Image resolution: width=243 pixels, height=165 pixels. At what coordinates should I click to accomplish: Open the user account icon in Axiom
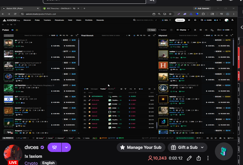point(232,20)
